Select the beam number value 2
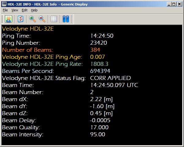The height and width of the screenshot is (147, 184). pyautogui.click(x=92, y=92)
